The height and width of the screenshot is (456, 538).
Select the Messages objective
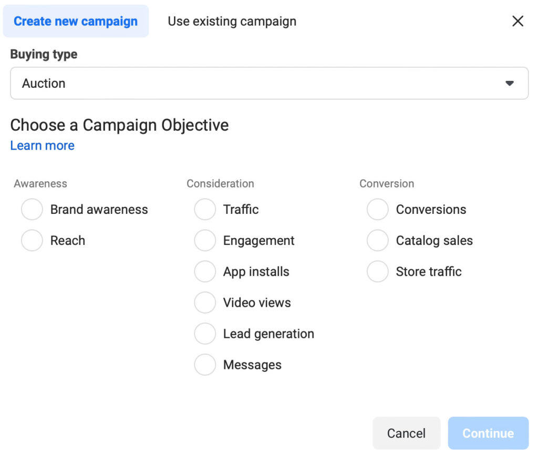tap(205, 364)
